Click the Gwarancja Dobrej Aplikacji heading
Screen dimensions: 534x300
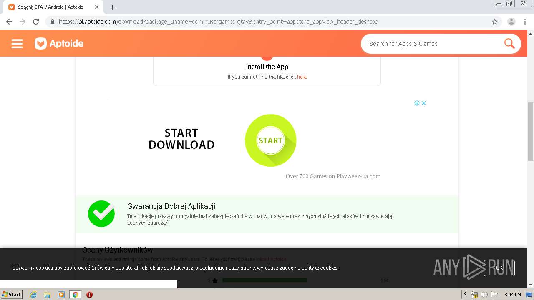coord(171,206)
